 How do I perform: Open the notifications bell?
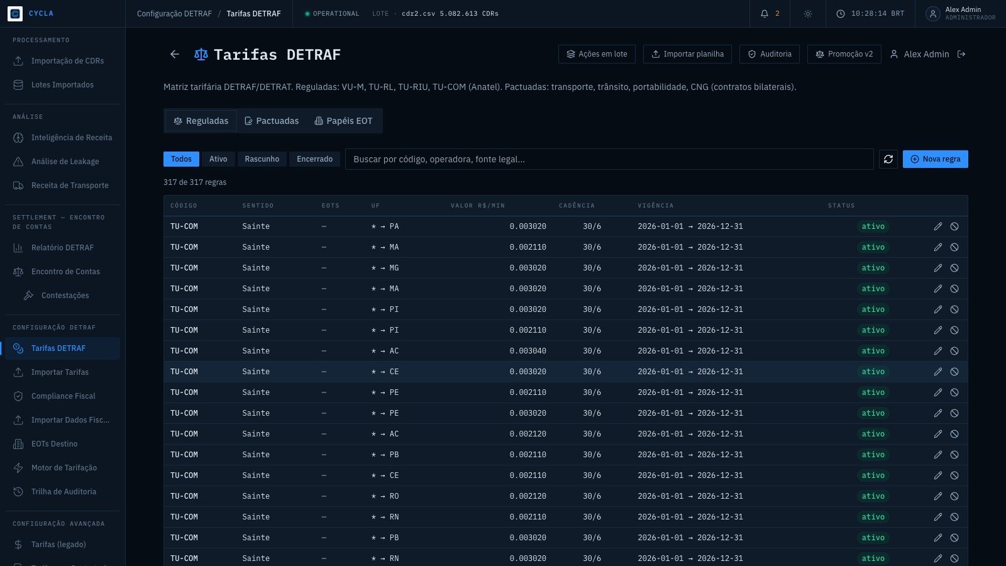coord(765,13)
